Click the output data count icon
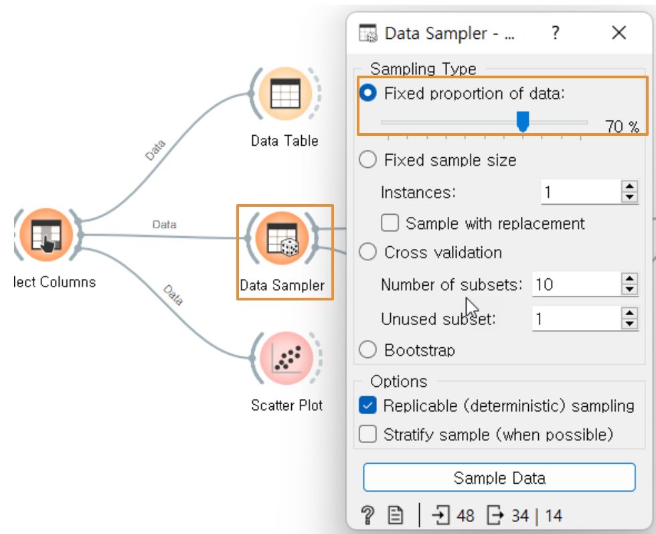The height and width of the screenshot is (534, 656). 495,515
